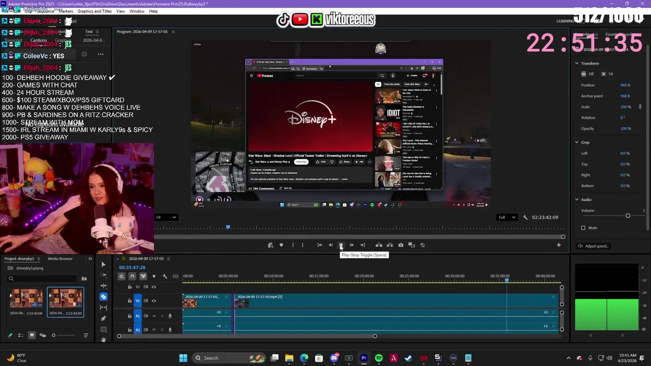Open the Full playback resolution dropdown
Image resolution: width=651 pixels, height=366 pixels.
(x=507, y=217)
